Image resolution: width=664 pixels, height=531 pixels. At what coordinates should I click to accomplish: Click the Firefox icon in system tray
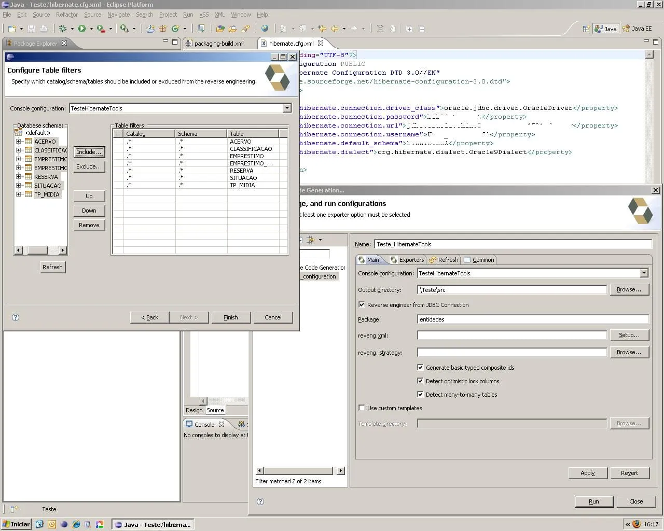click(637, 524)
